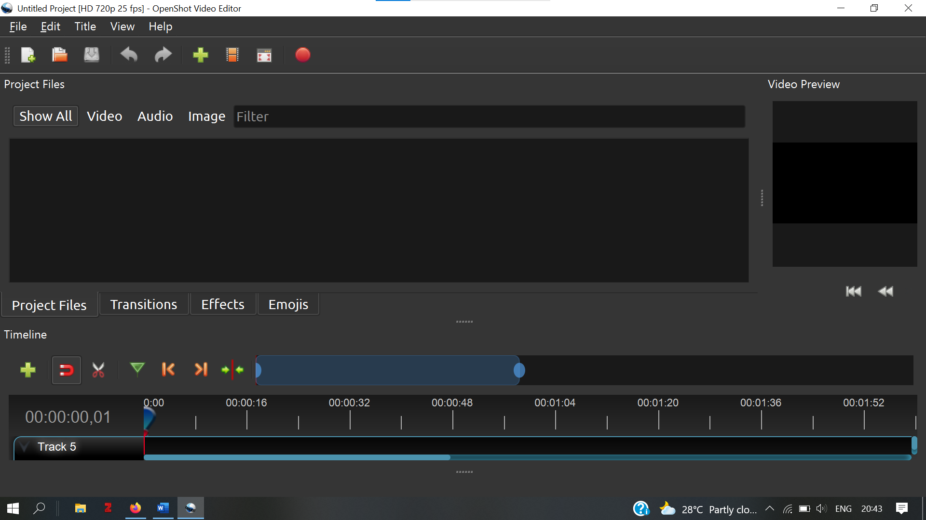
Task: Show only Audio files
Action: [155, 116]
